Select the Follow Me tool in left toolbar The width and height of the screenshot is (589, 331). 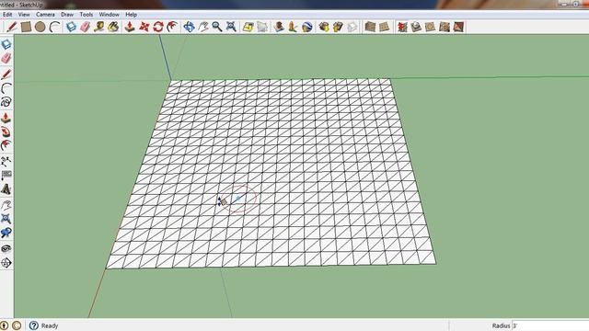click(6, 132)
